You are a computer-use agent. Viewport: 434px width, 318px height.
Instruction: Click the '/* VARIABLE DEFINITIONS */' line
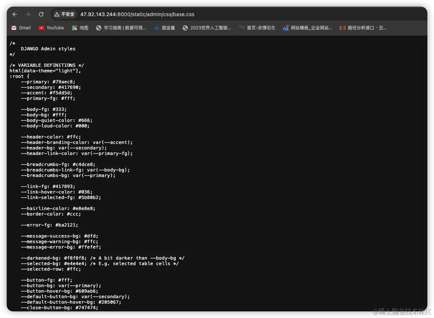click(47, 65)
